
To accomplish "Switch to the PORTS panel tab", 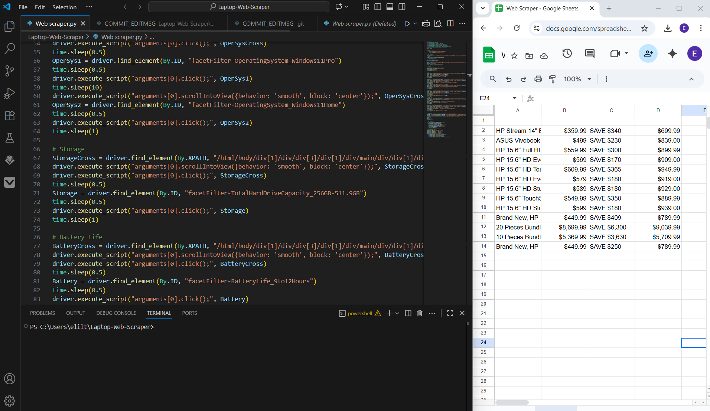I will tap(189, 313).
